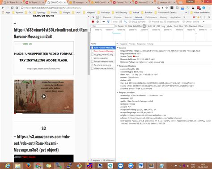This screenshot has height=169, width=212.
Task: Show more DevTools tabs via the chevron
Action: tap(184, 17)
